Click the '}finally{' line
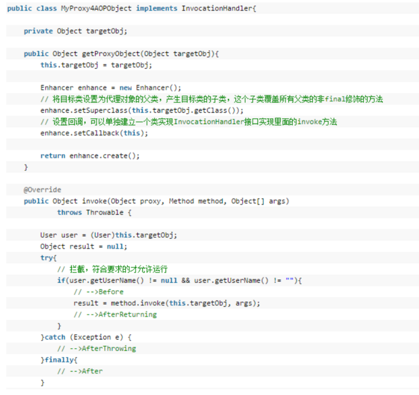 point(59,360)
